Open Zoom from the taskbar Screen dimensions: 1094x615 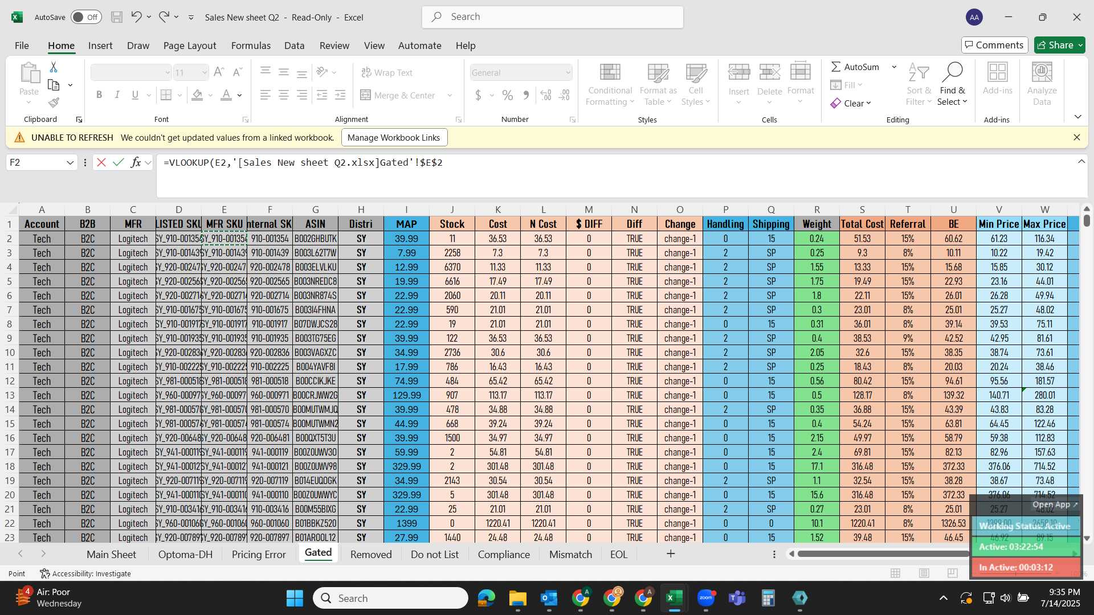pyautogui.click(x=705, y=598)
